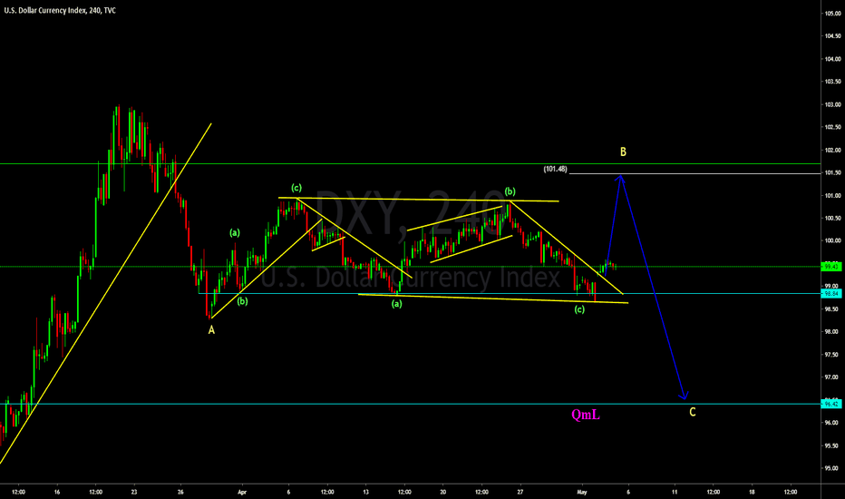Viewport: 845px width, 499px height.
Task: Click the Apr label on the time axis
Action: (x=242, y=492)
